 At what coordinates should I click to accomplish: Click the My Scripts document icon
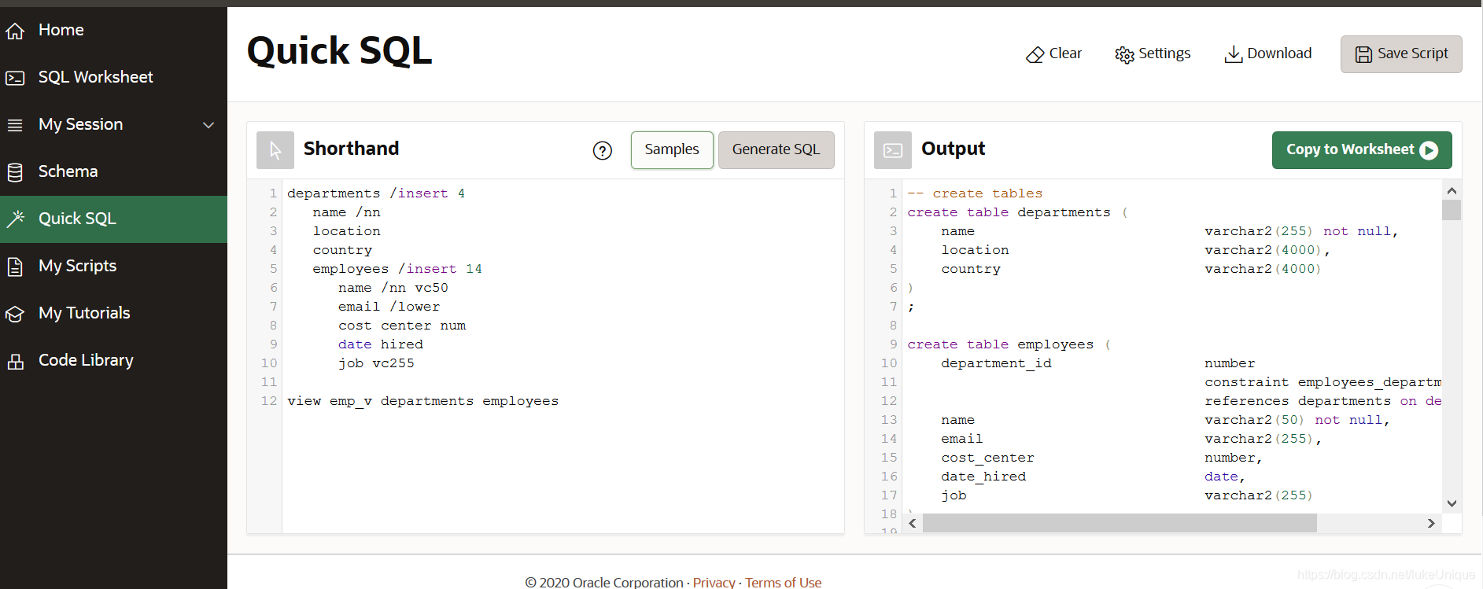click(x=15, y=267)
